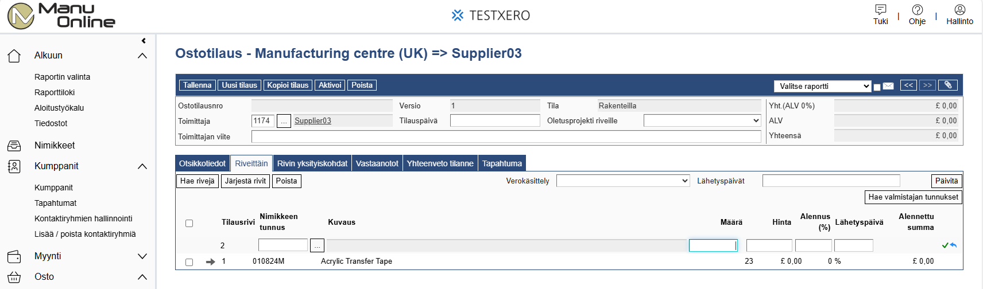983x289 pixels.
Task: Open the Yhteenveto tilanne tab
Action: click(x=440, y=163)
